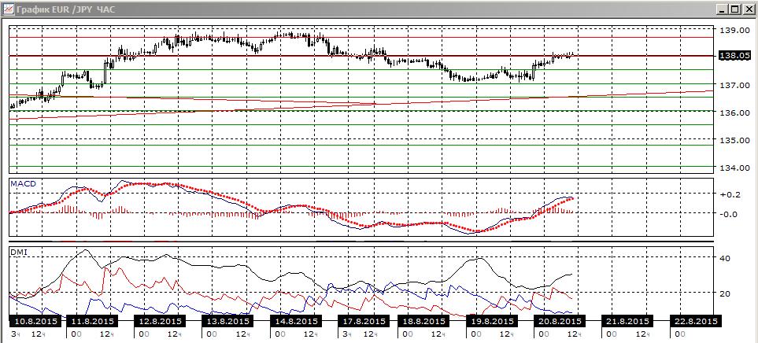This screenshot has width=758, height=343.
Task: Click the 137.00 price axis label
Action: [735, 85]
